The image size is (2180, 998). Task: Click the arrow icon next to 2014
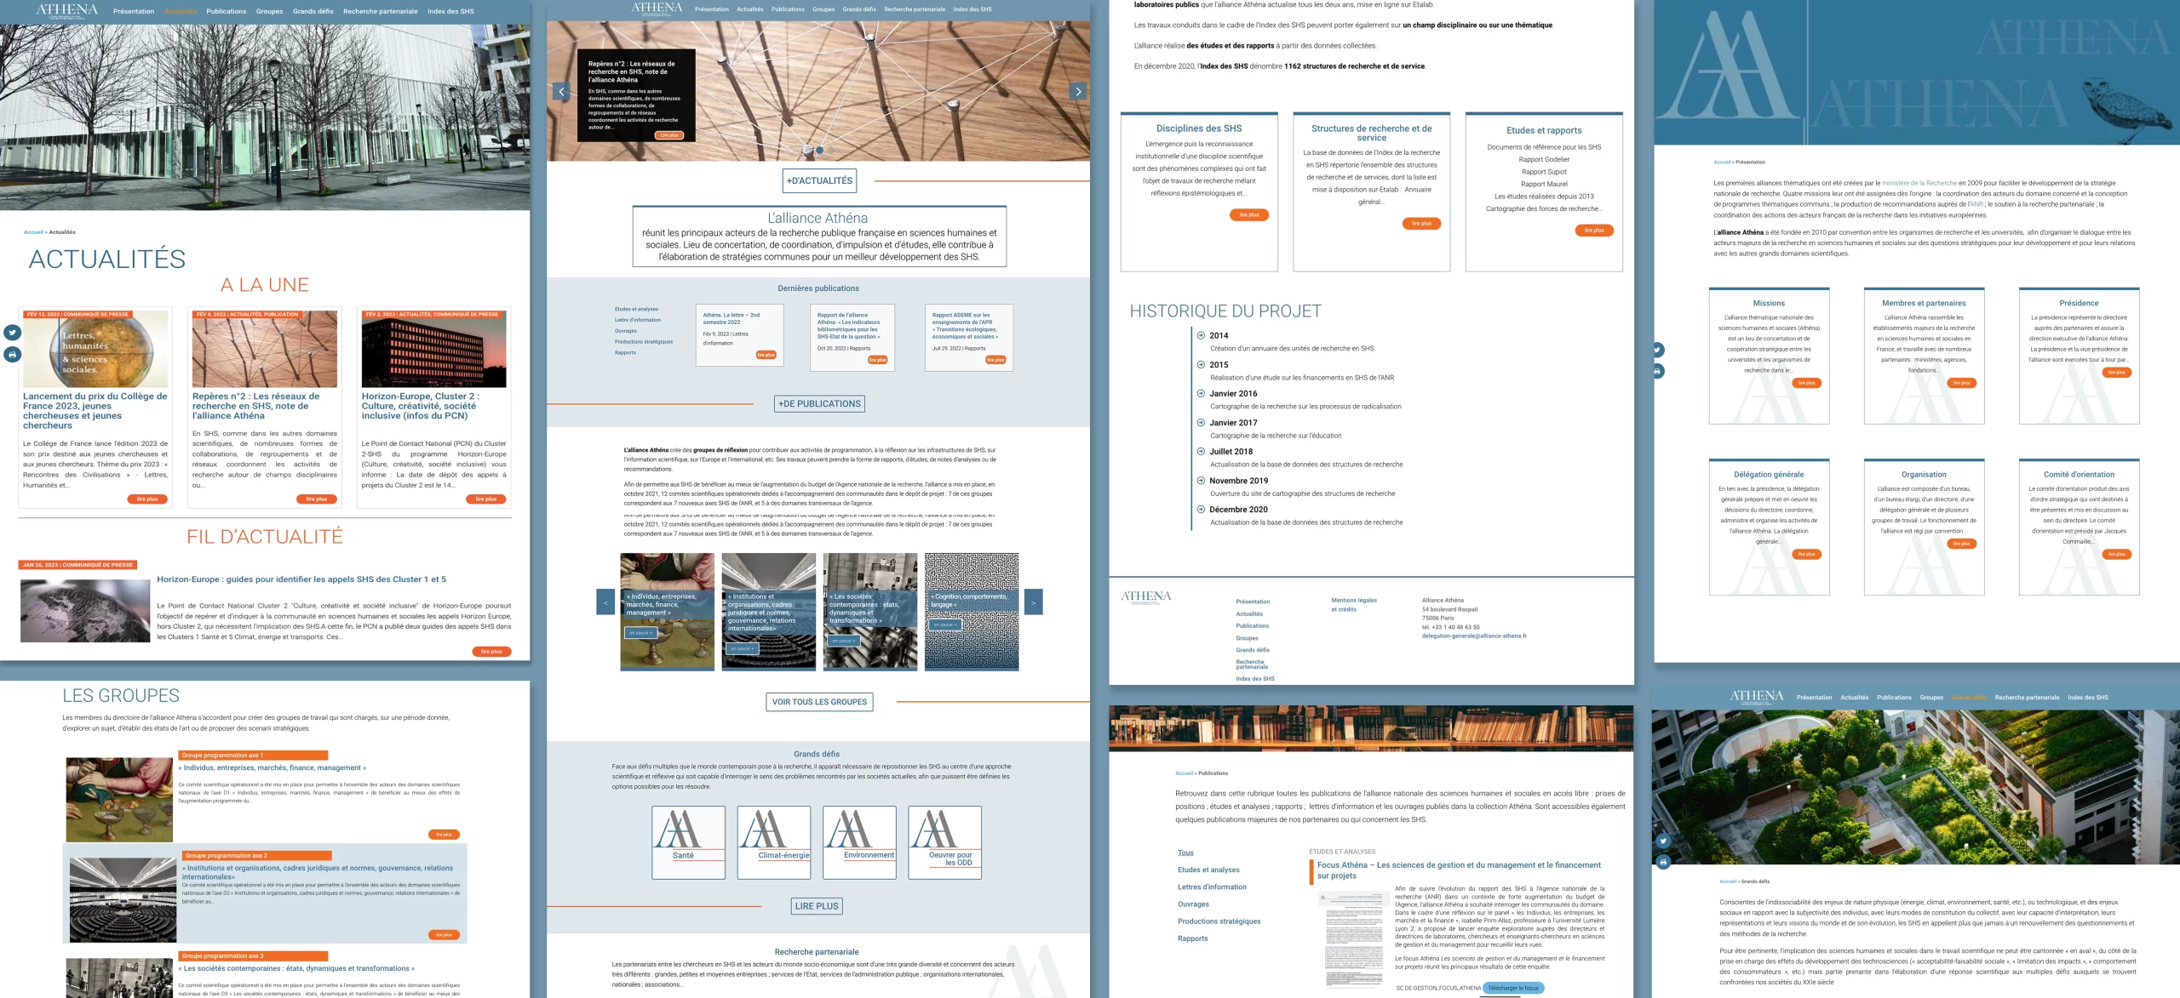pos(1201,335)
